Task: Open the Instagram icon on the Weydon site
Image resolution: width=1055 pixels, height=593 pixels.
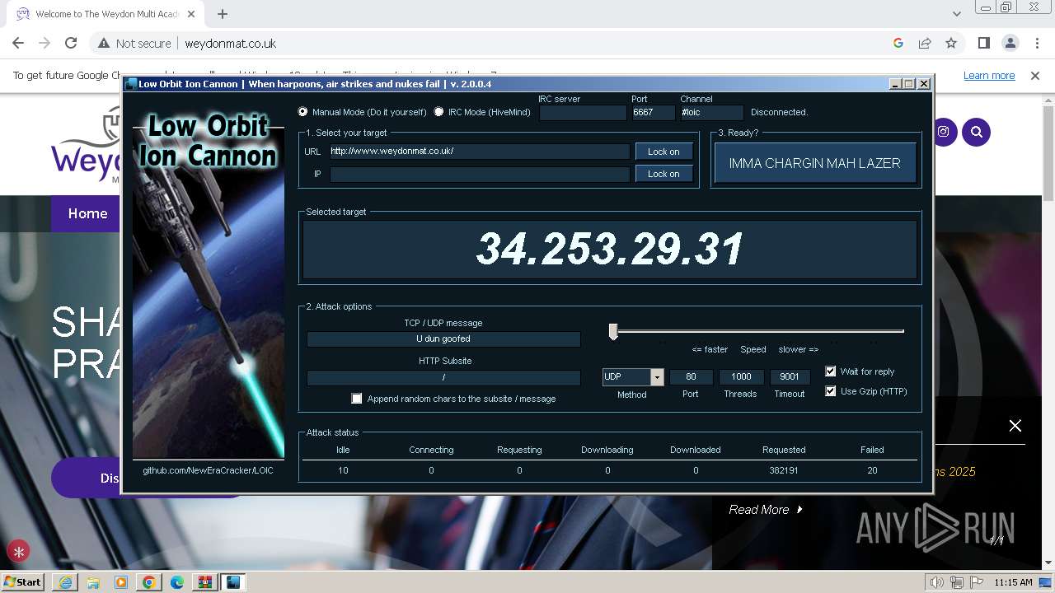Action: (x=943, y=132)
